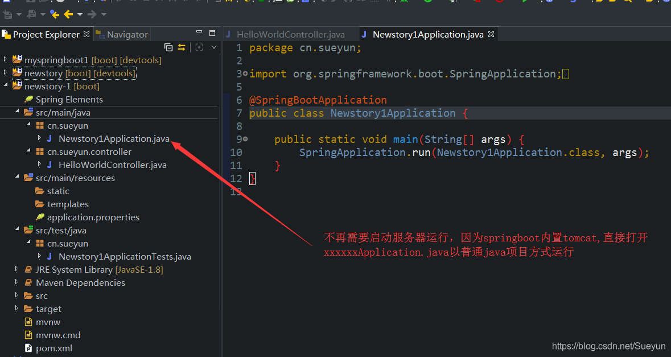Expand Newstory1Application.java in the tree
Viewport: 671px width, 357px height.
[39, 138]
